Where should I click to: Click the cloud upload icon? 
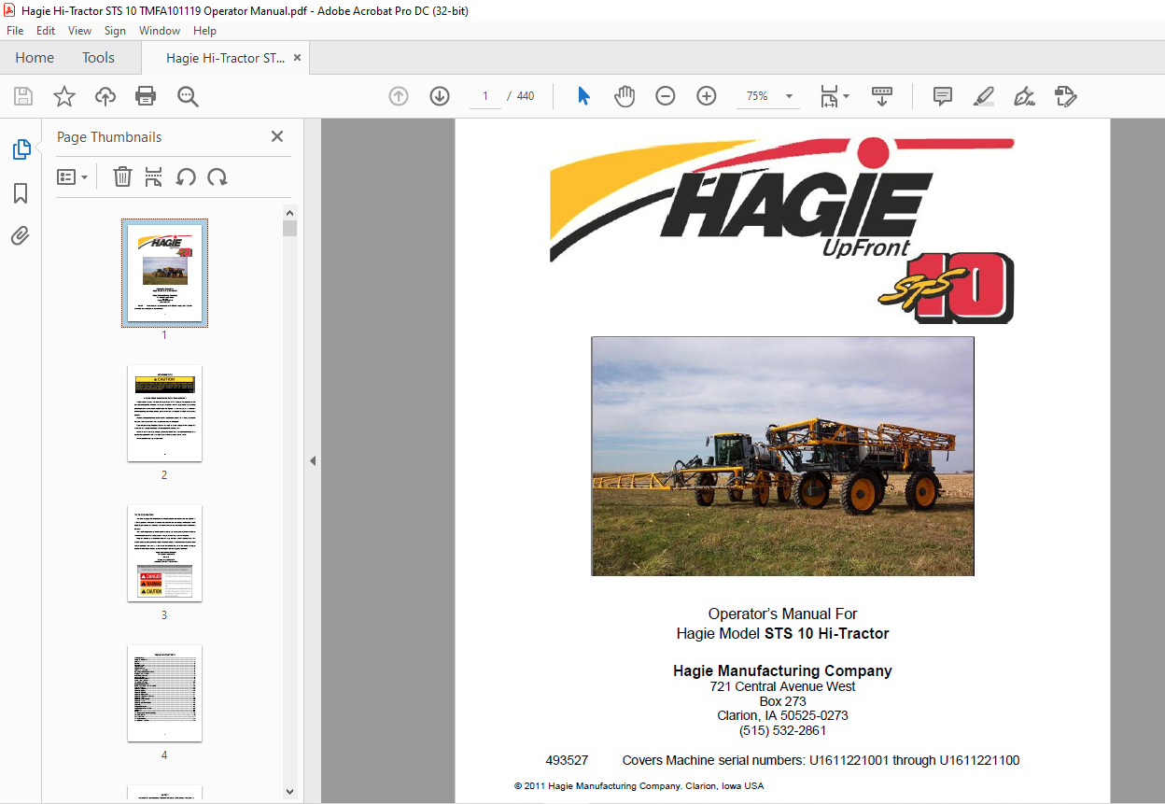105,96
